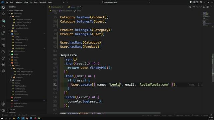214x120 pixels.
Task: Open the Run and Debug view
Action: click(x=3, y=27)
